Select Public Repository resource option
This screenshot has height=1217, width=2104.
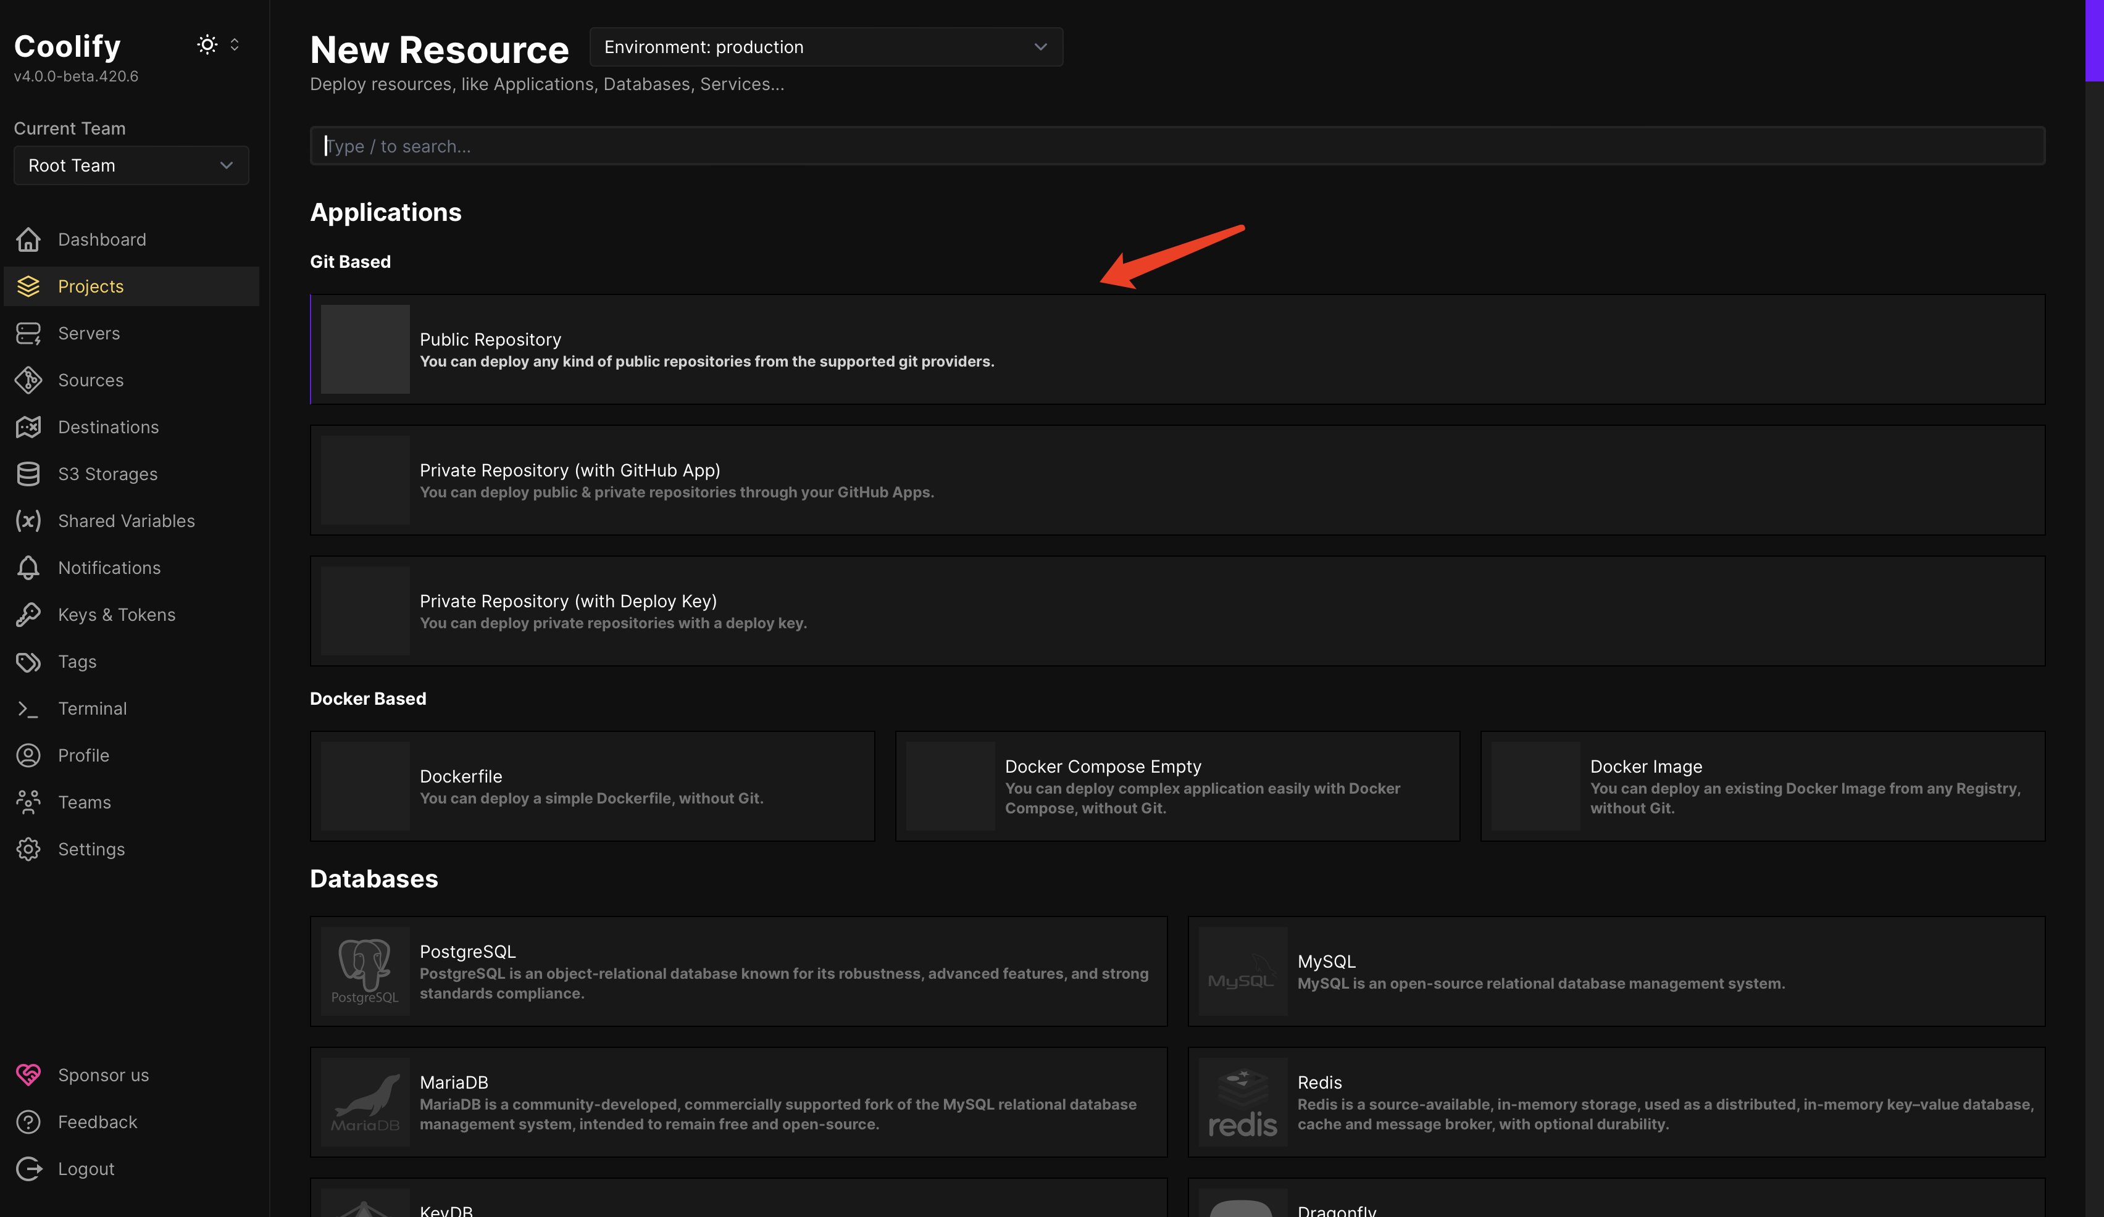[x=1177, y=350]
